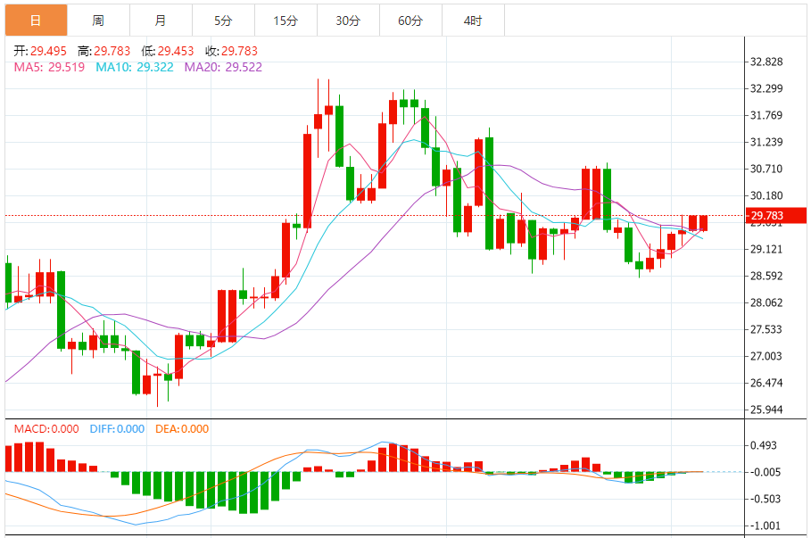This screenshot has height=538, width=811.
Task: Open the 30分 timeframe tab
Action: 348,21
